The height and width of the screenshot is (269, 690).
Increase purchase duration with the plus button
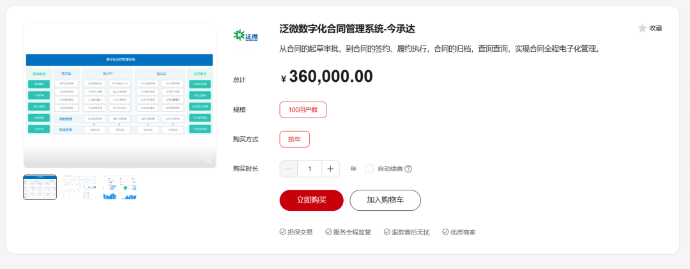tap(330, 169)
